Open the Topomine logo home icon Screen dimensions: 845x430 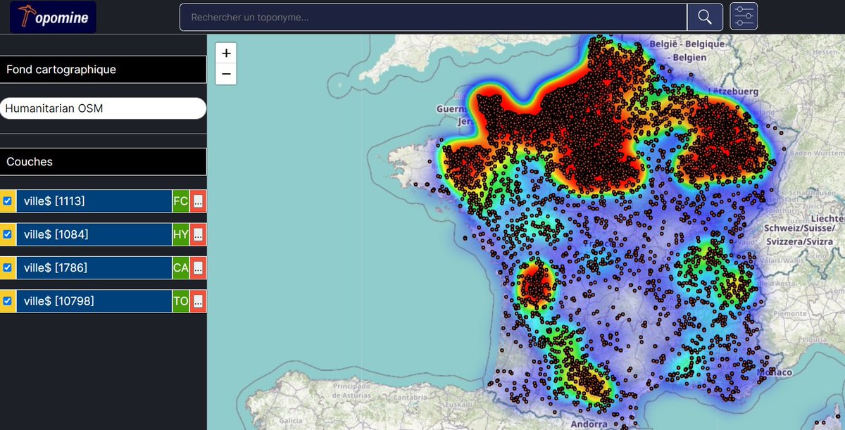[52, 17]
